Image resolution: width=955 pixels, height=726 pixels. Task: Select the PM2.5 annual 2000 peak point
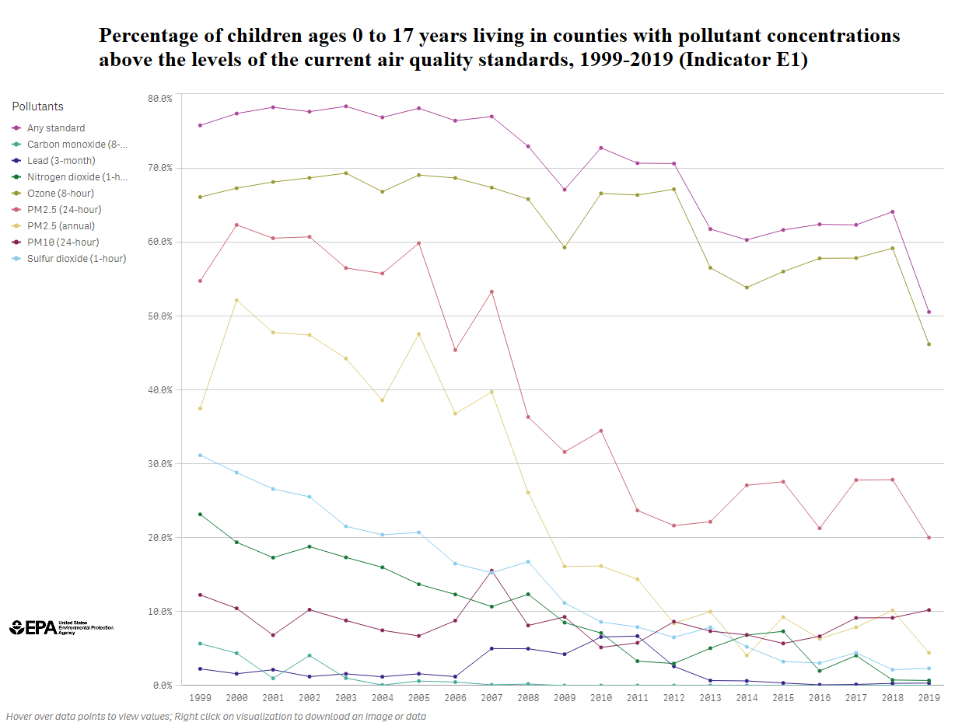(x=236, y=300)
